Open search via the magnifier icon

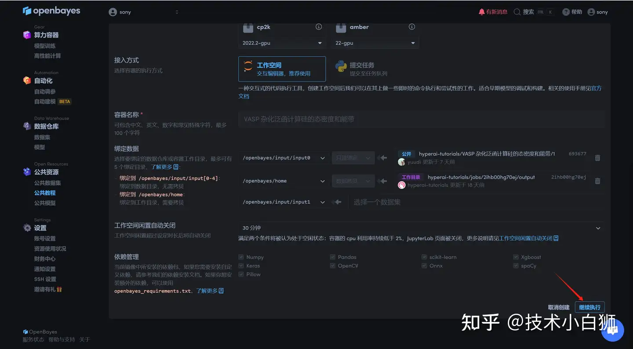point(517,12)
